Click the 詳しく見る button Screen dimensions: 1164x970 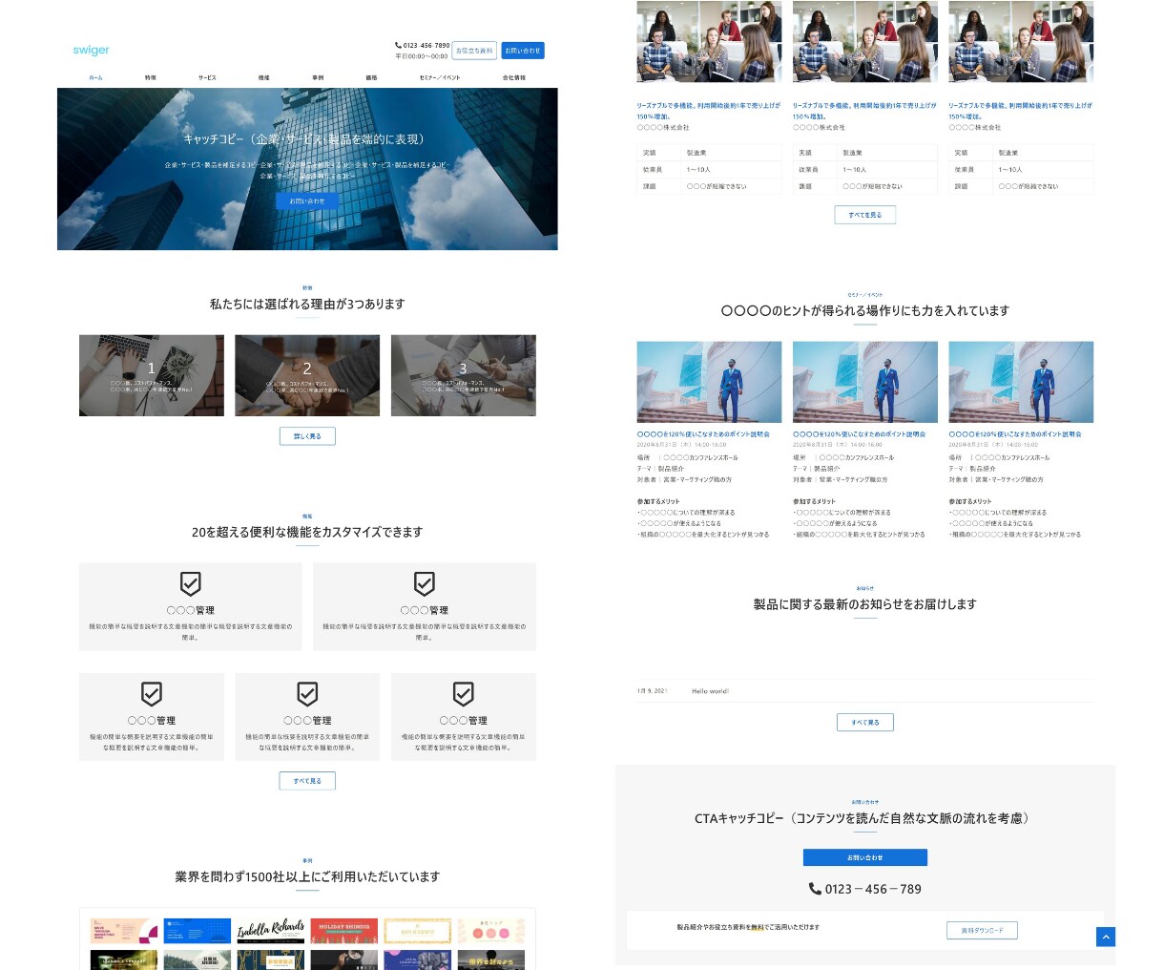tap(307, 436)
